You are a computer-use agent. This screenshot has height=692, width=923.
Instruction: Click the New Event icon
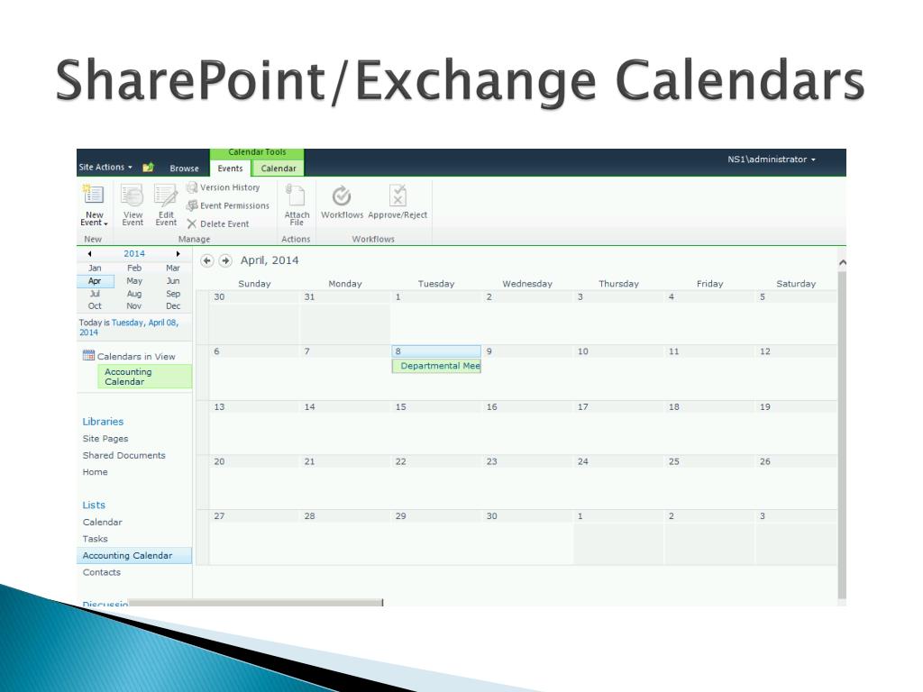point(93,195)
